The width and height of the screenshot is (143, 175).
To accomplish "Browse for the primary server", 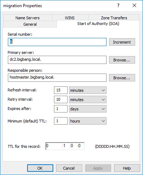I will pyautogui.click(x=122, y=60).
